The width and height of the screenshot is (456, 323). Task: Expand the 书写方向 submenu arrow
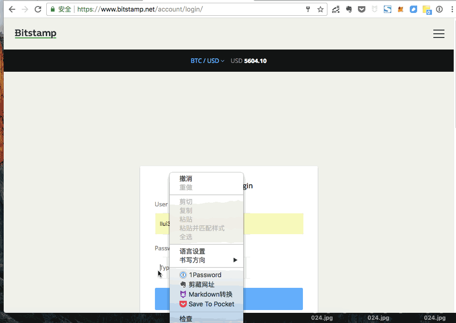[235, 260]
